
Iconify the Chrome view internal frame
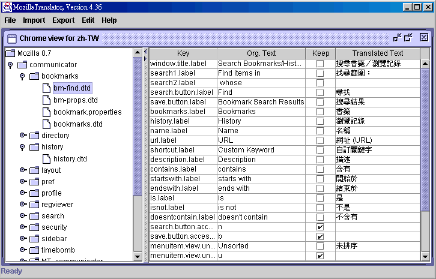coord(398,37)
